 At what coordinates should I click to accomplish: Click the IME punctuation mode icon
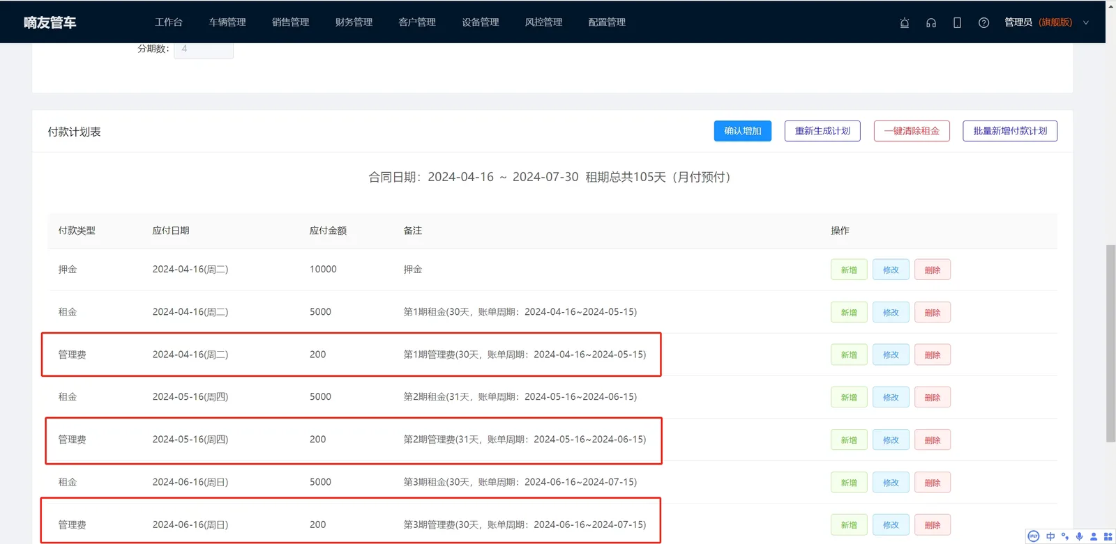click(x=1065, y=536)
